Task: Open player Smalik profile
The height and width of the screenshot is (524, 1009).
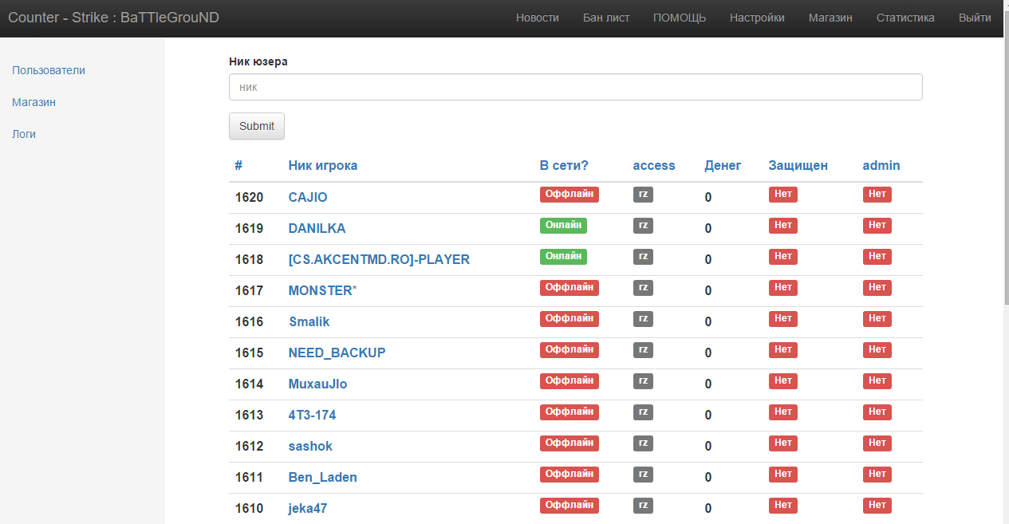Action: pyautogui.click(x=309, y=321)
